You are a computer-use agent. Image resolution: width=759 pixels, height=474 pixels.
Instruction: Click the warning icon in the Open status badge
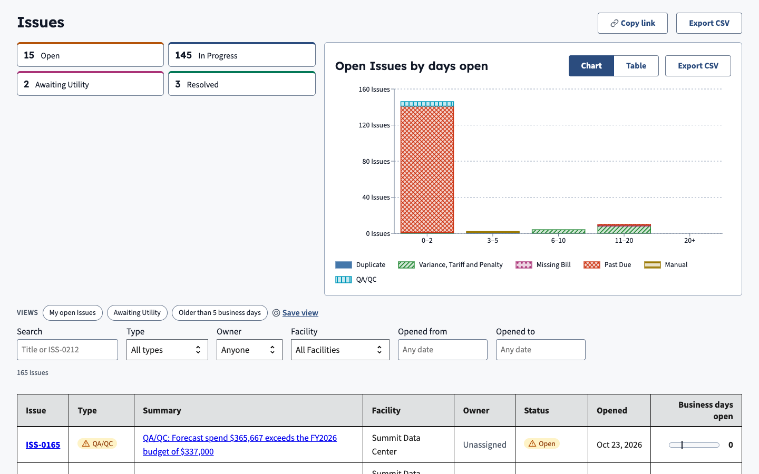coord(532,443)
